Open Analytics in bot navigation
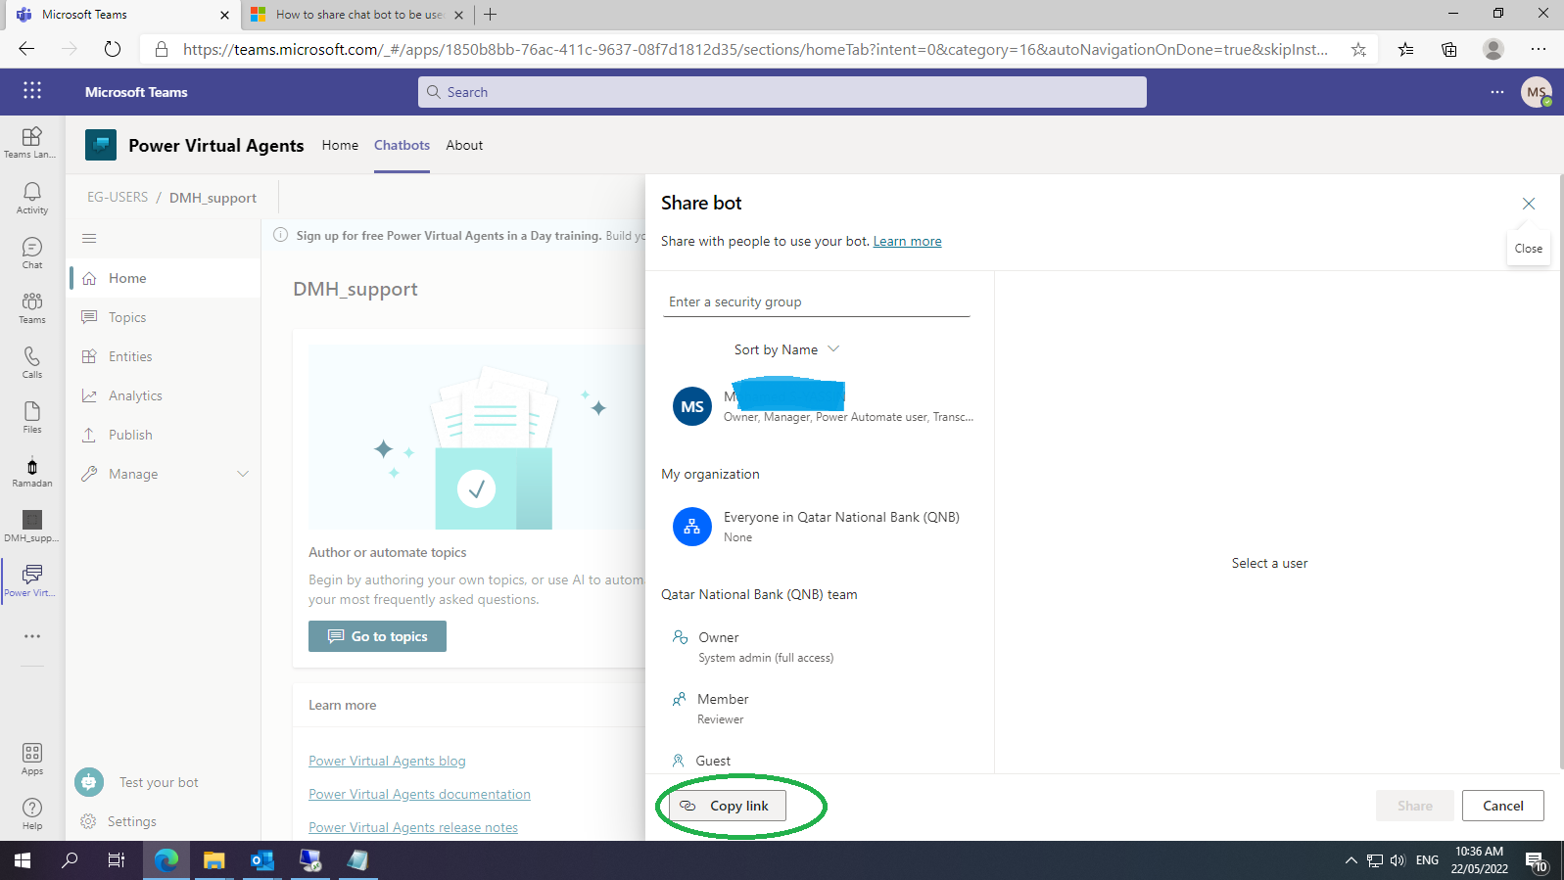1564x880 pixels. (165, 395)
